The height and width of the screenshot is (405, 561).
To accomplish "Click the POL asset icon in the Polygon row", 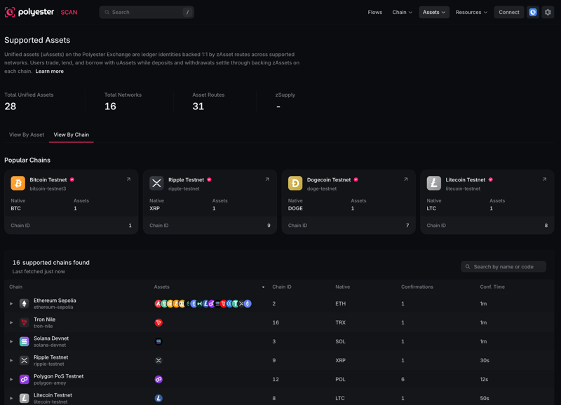I will (x=158, y=379).
